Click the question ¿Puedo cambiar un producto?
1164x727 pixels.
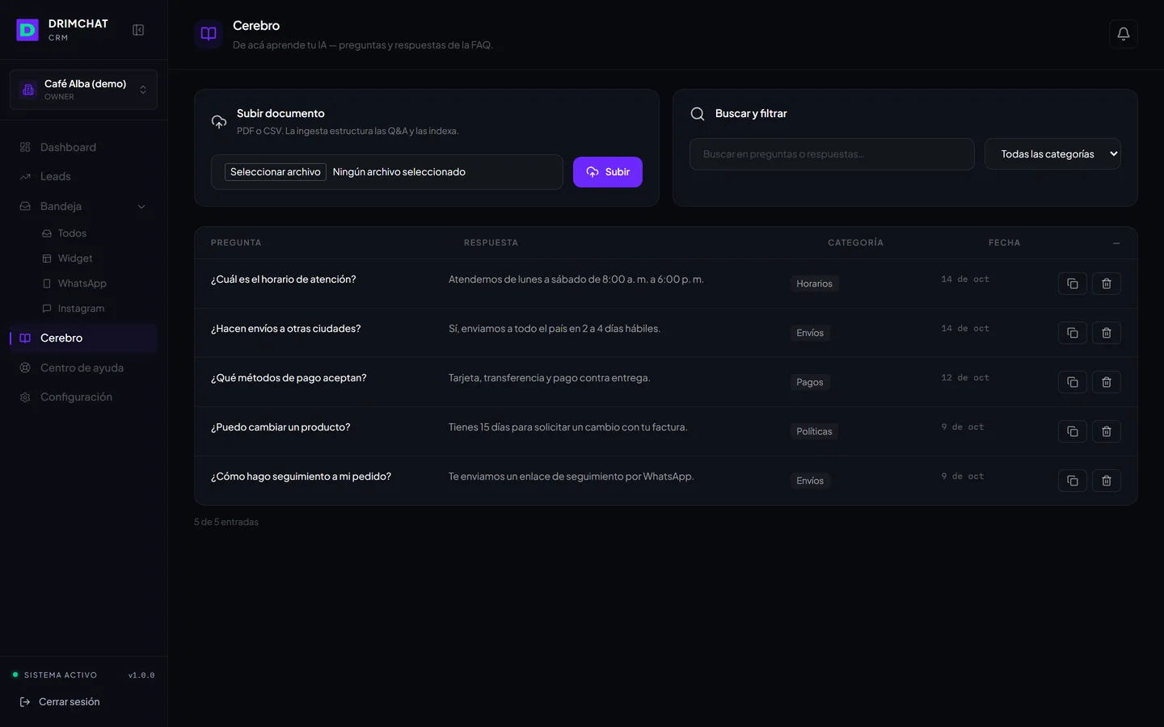280,427
